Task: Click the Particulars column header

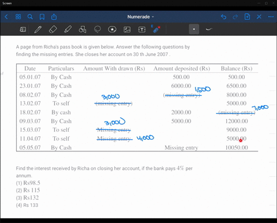Action: [x=61, y=69]
